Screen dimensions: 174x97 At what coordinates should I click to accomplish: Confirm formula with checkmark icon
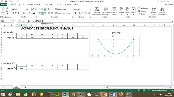pyautogui.click(x=24, y=21)
